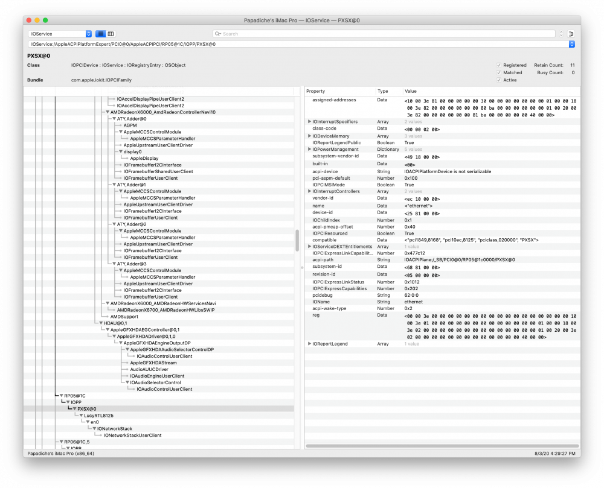The image size is (604, 488).
Task: Select the device-id property row
Action: pyautogui.click(x=443, y=213)
